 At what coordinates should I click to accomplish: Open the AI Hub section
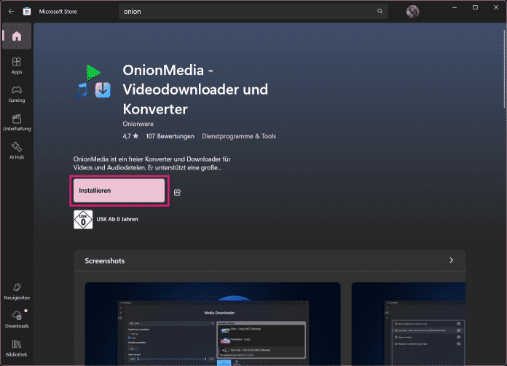coord(16,150)
